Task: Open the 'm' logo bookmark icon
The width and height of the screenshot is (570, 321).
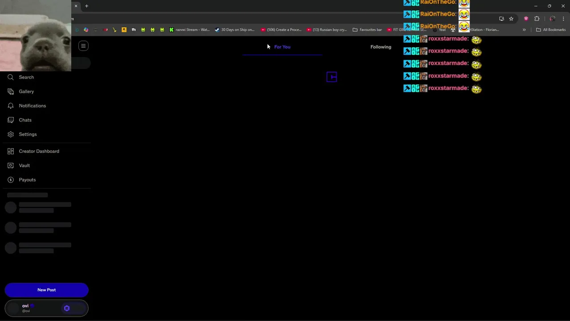Action: click(134, 30)
